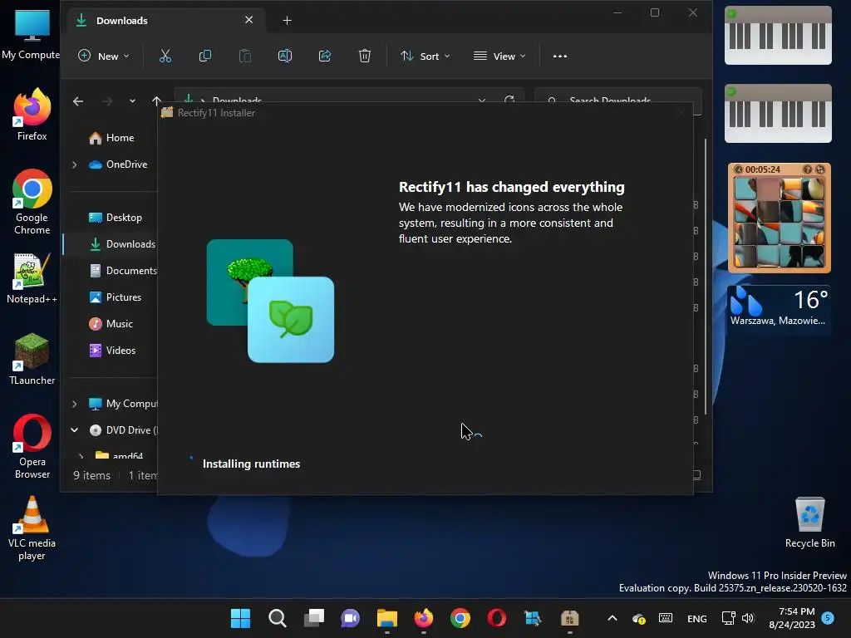Open the first piano widget
The image size is (851, 638).
tap(778, 35)
